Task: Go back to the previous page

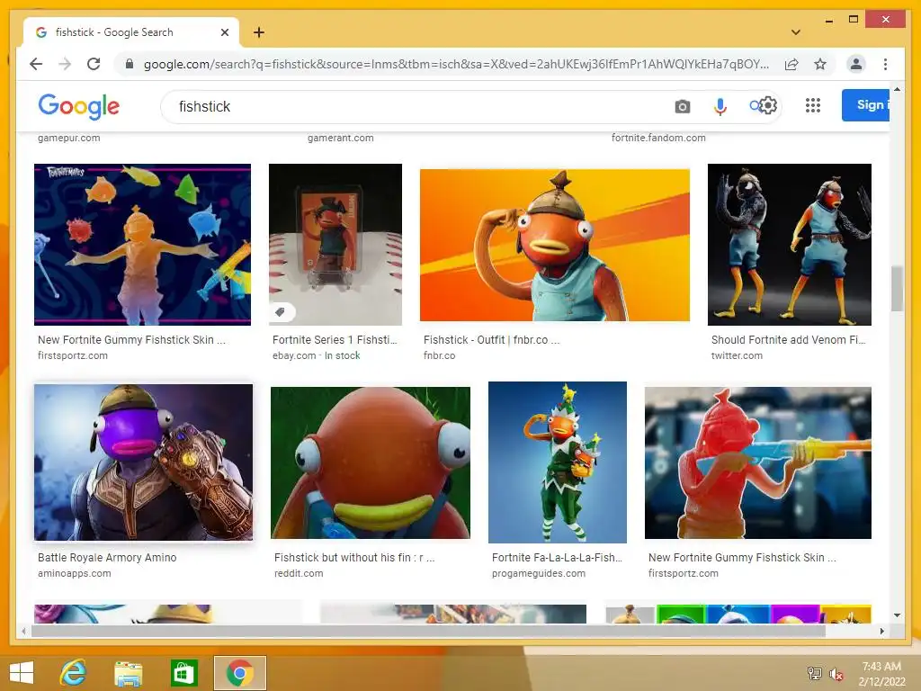Action: (x=36, y=64)
